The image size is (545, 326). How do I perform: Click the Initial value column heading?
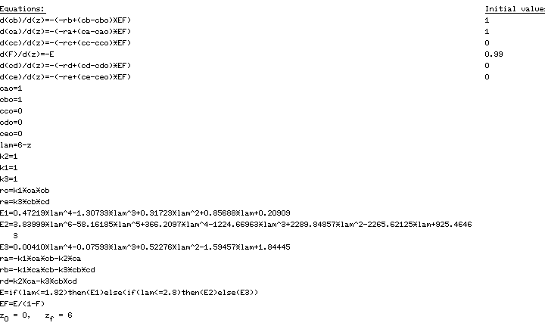pyautogui.click(x=514, y=8)
